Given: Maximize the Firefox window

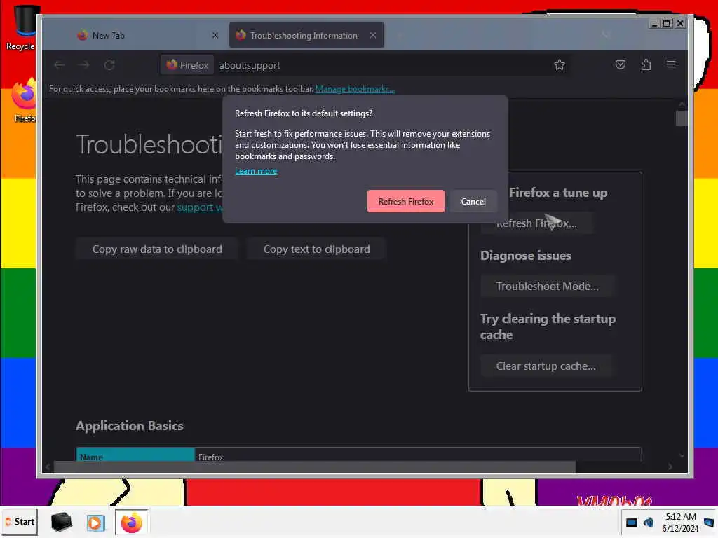Looking at the screenshot, I should click(667, 23).
